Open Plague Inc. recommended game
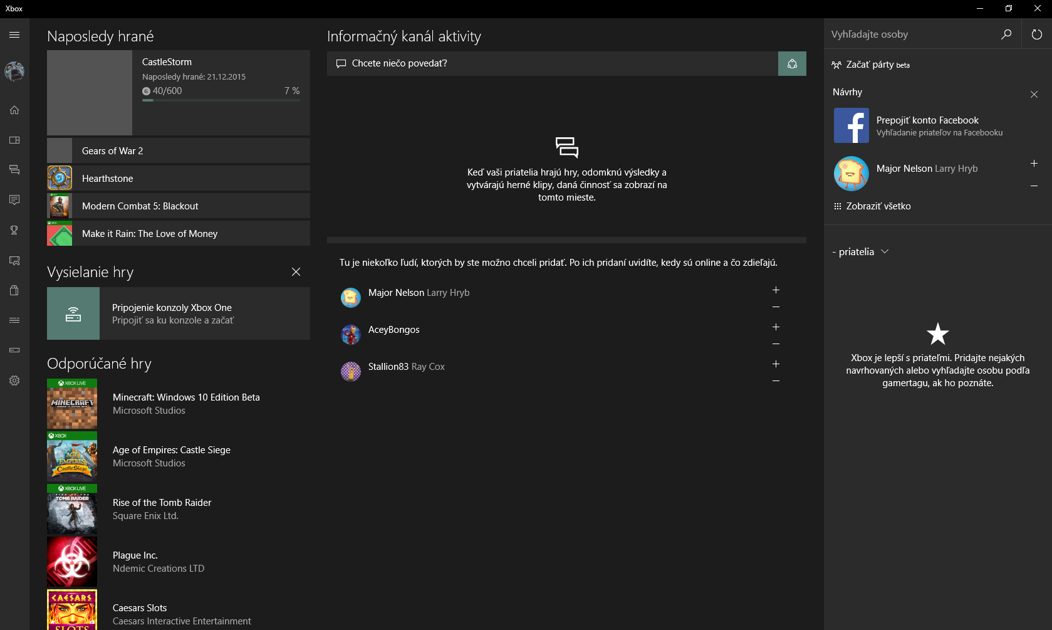The width and height of the screenshot is (1052, 630). pos(179,562)
